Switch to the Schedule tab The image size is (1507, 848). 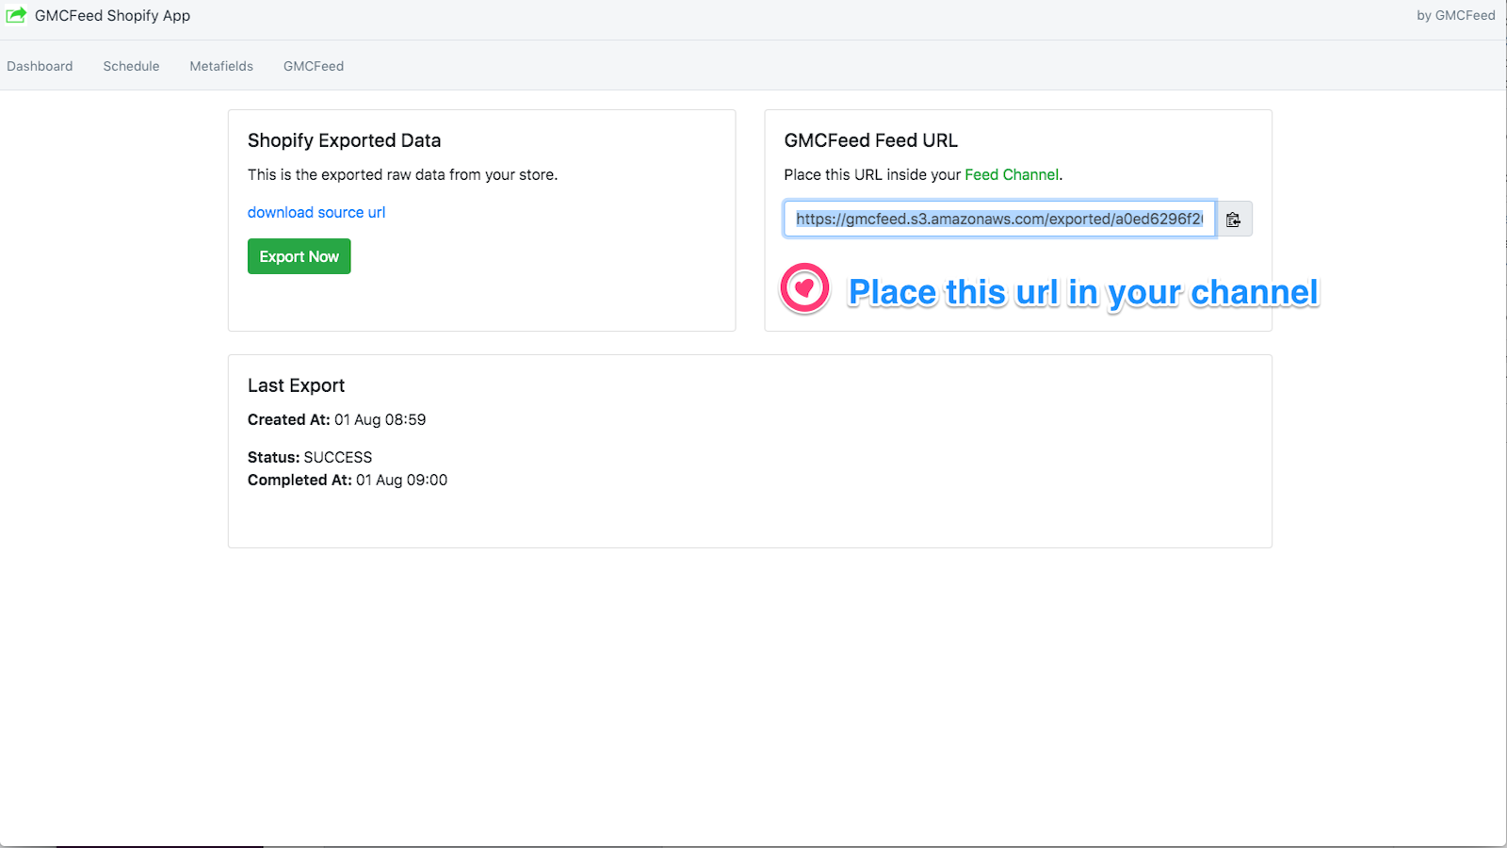[130, 66]
